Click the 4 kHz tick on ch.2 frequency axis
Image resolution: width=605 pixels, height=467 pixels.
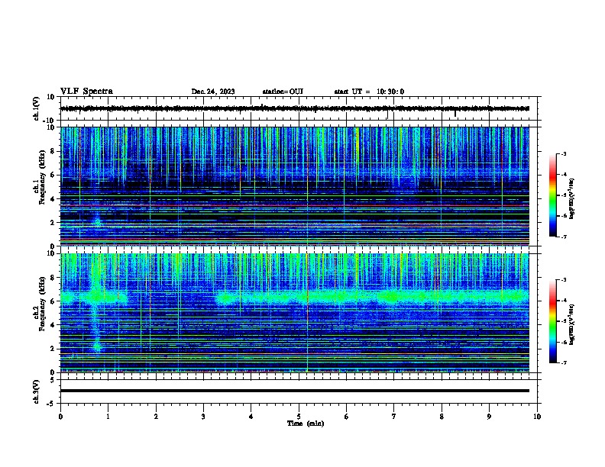coord(53,325)
